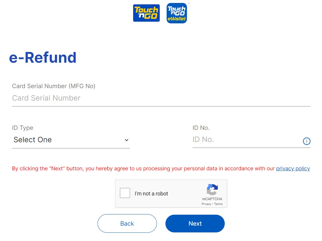Click the chevron arrow on Select One dropdown
The image size is (322, 241).
click(127, 140)
